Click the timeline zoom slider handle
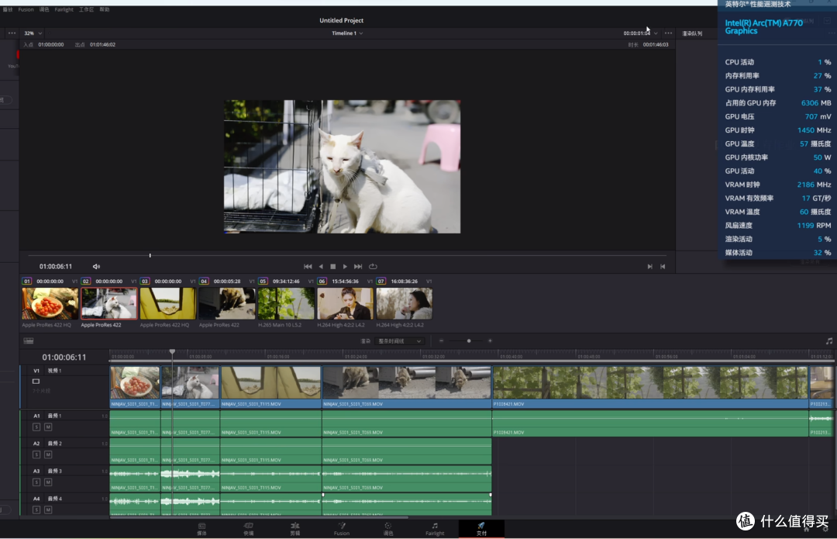This screenshot has height=539, width=837. pyautogui.click(x=469, y=340)
